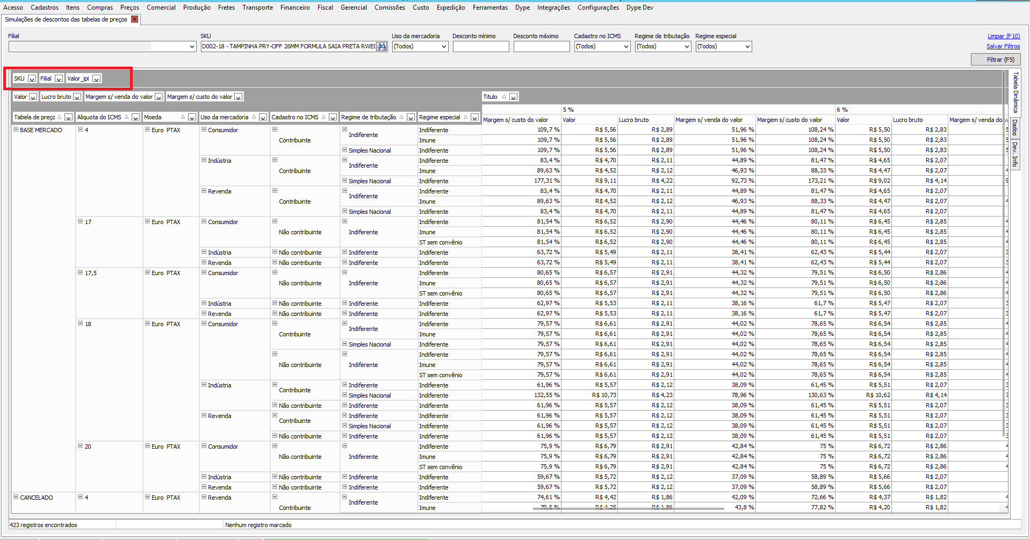
Task: Collapse the BASE MERCADO price table group
Action: click(16, 129)
